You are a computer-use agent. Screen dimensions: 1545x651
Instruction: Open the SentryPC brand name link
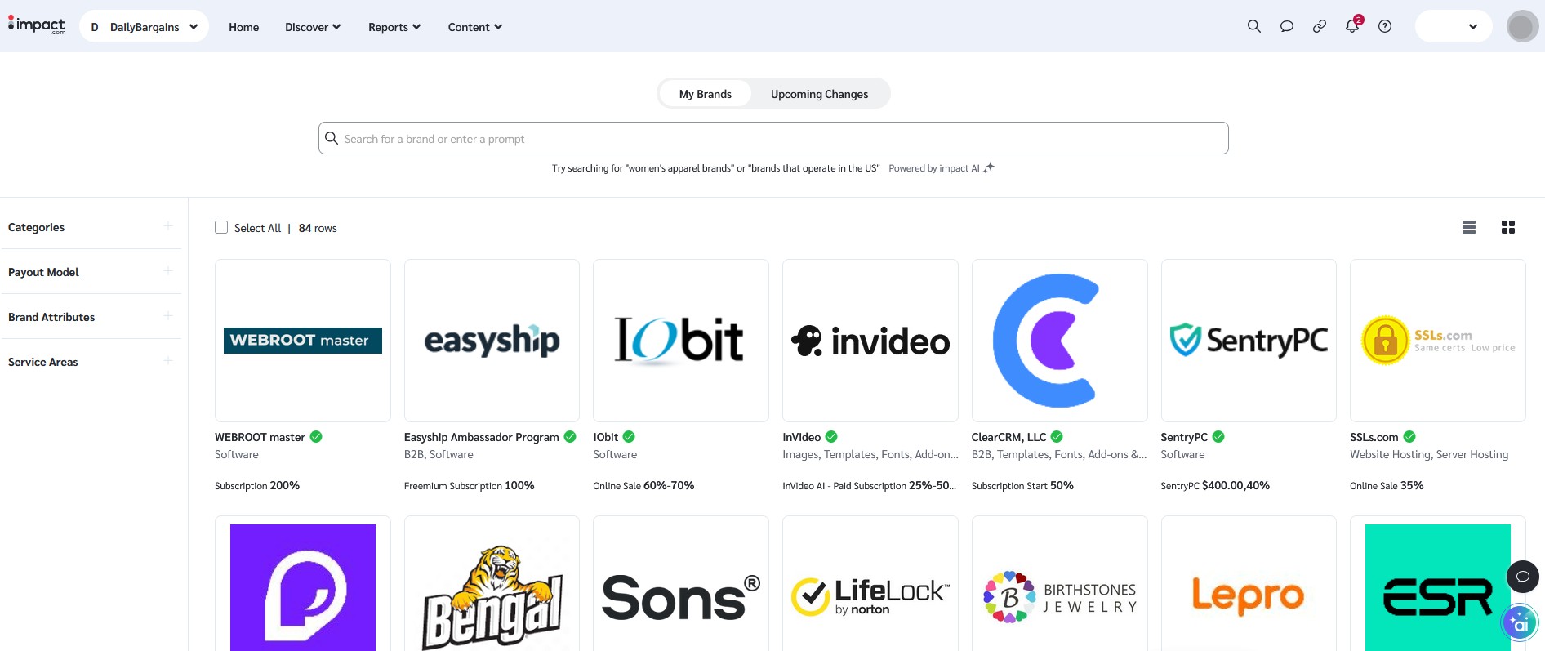(1184, 437)
